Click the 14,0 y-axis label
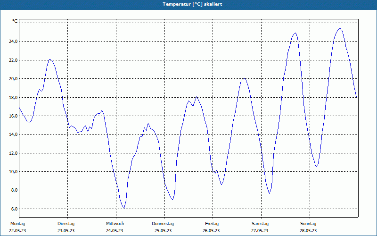 pos(13,135)
